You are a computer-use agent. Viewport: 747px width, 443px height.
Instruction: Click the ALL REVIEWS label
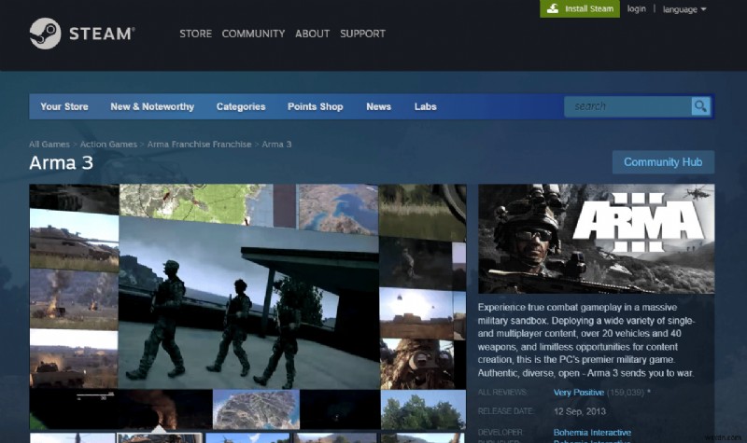(x=502, y=393)
